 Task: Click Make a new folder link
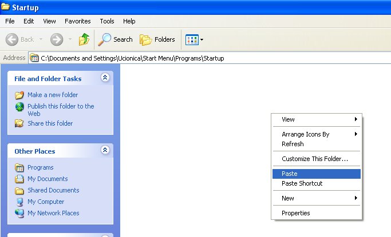[x=53, y=95]
